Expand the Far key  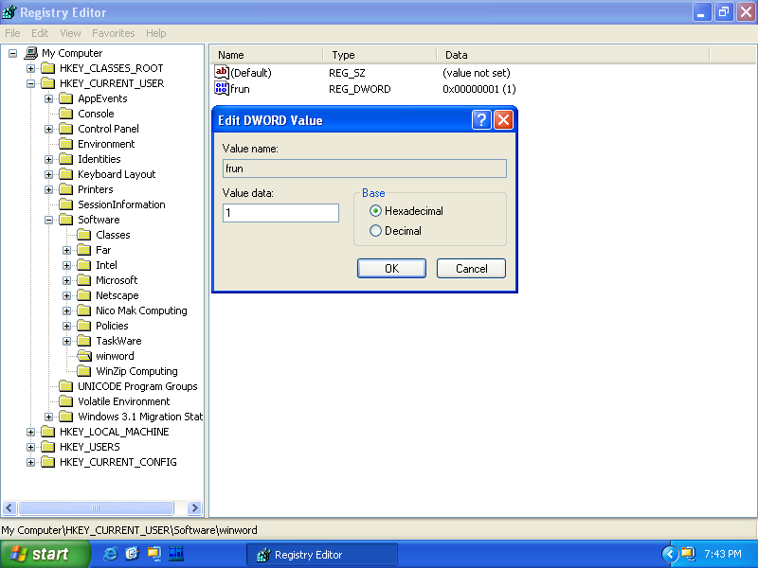click(x=66, y=250)
